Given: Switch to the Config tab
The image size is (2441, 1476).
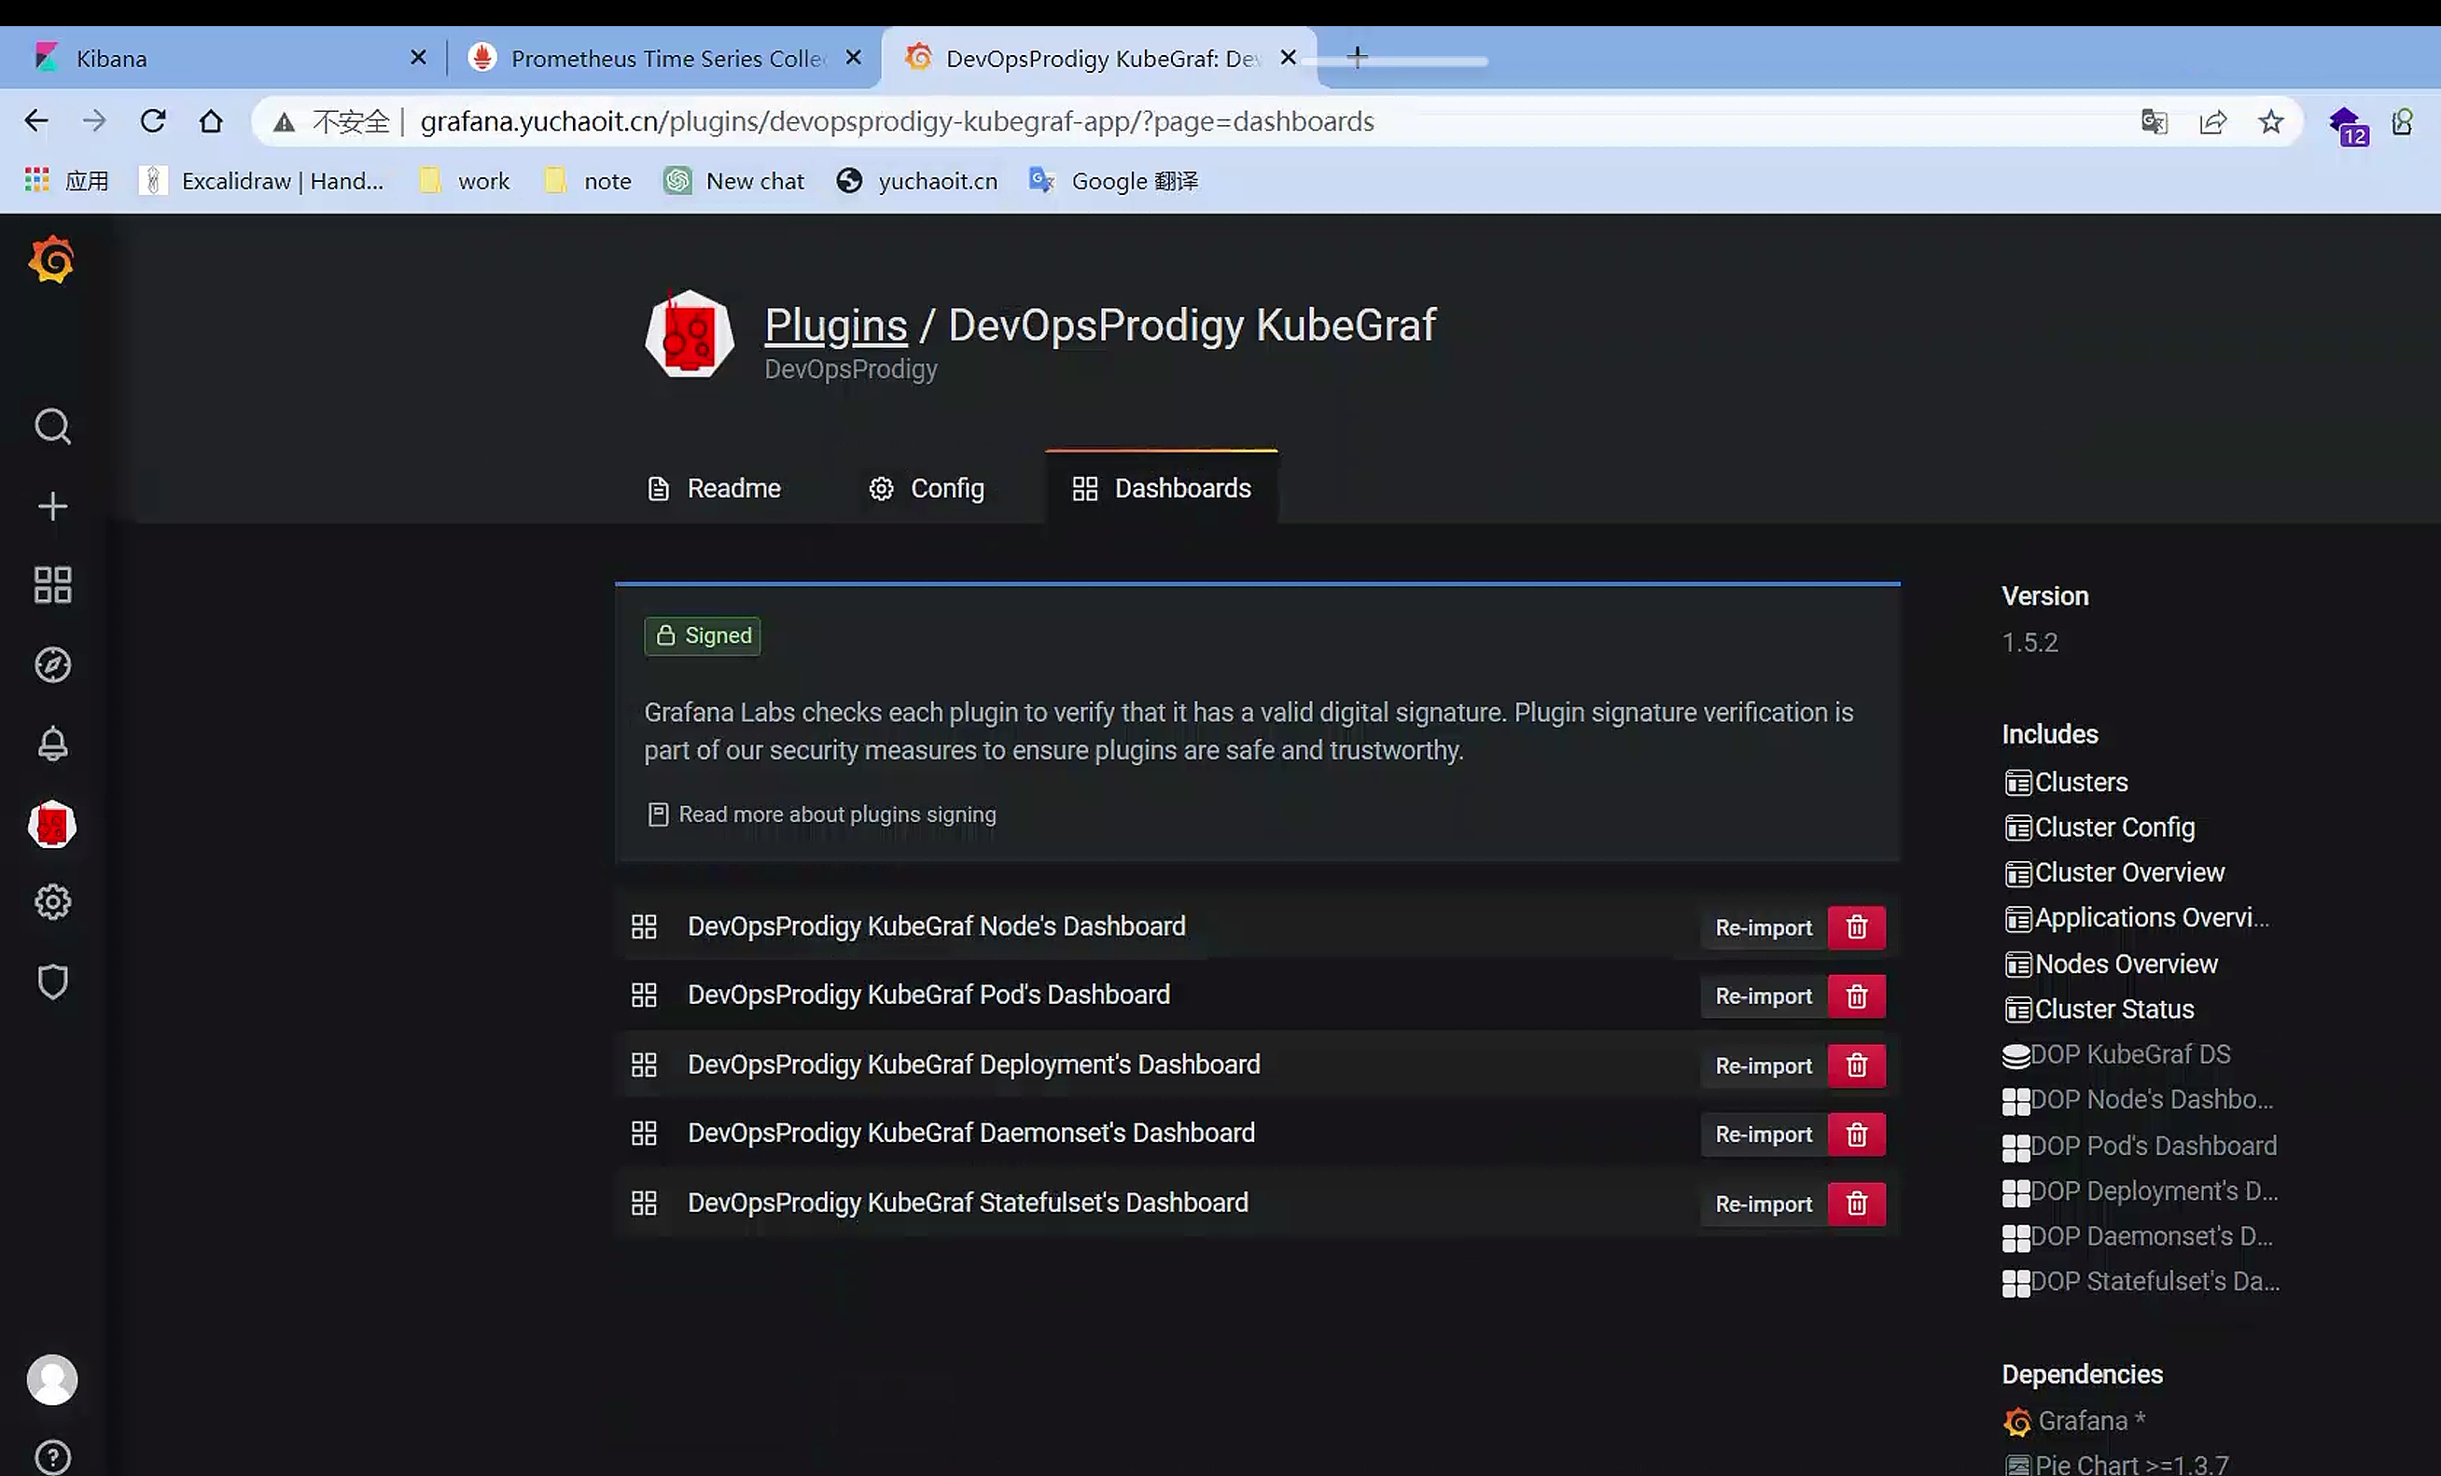Looking at the screenshot, I should [927, 488].
